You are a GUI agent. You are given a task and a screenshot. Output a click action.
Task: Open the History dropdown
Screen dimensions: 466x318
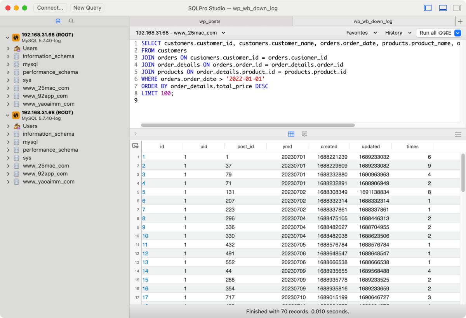[x=398, y=33]
